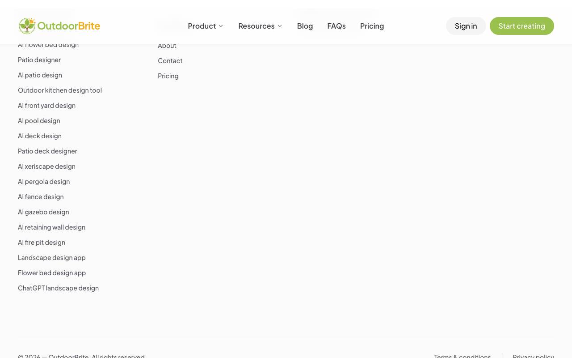This screenshot has height=358, width=572.
Task: Open the Landscape design app link
Action: point(52,257)
